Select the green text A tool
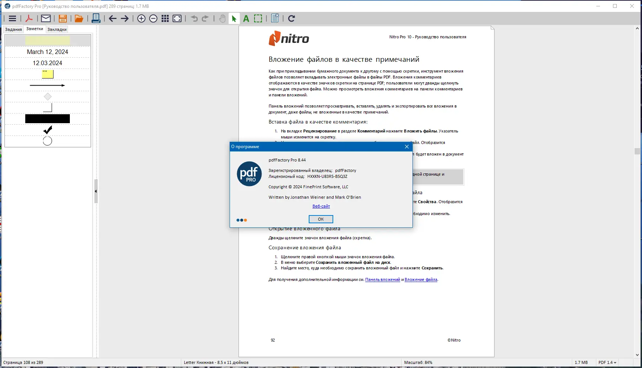The height and width of the screenshot is (368, 642). click(246, 19)
